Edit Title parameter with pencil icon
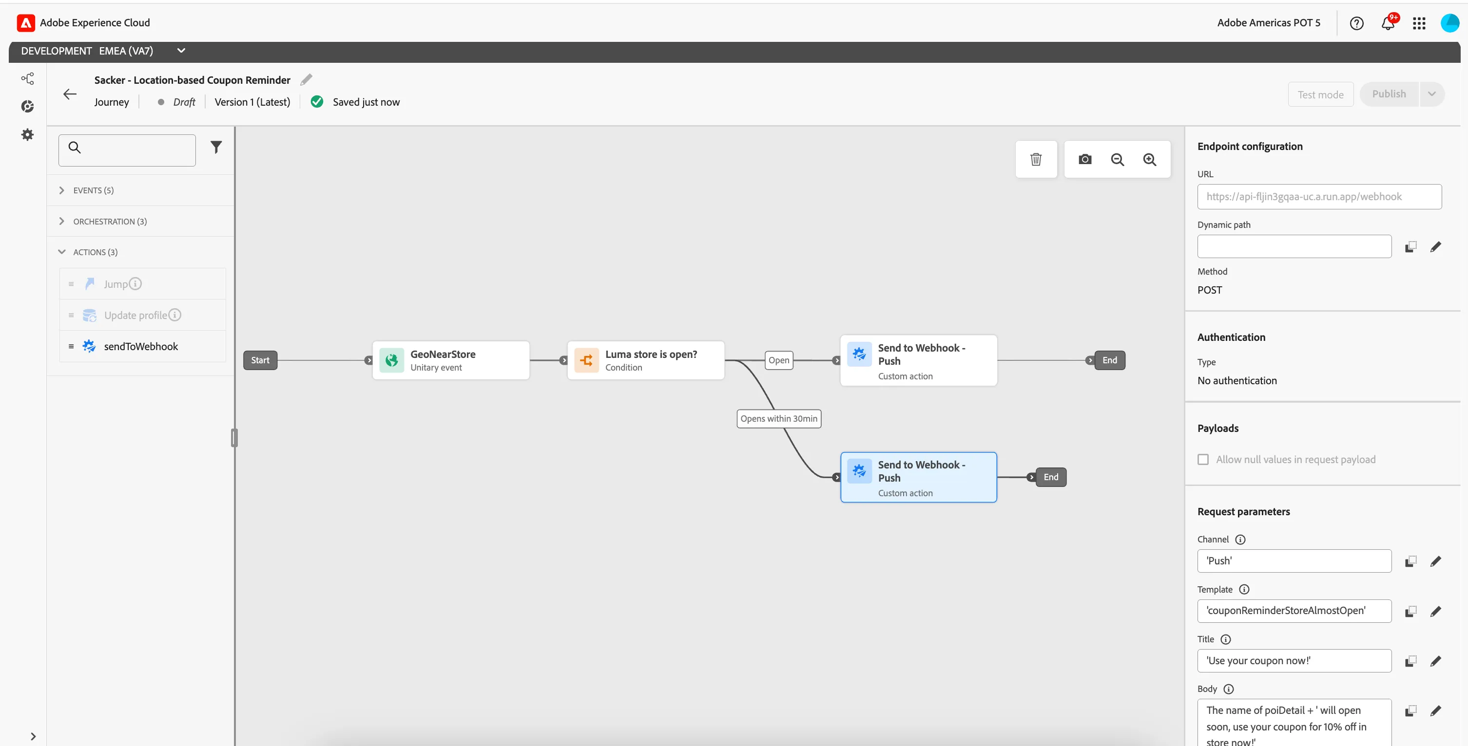The image size is (1468, 746). tap(1435, 661)
